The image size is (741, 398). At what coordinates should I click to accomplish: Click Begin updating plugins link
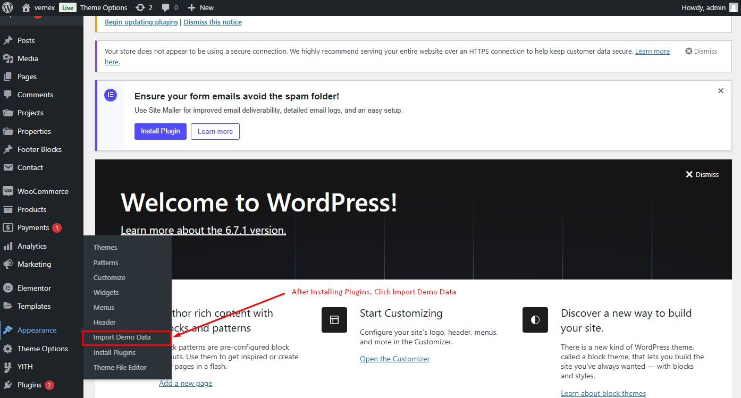tap(142, 22)
